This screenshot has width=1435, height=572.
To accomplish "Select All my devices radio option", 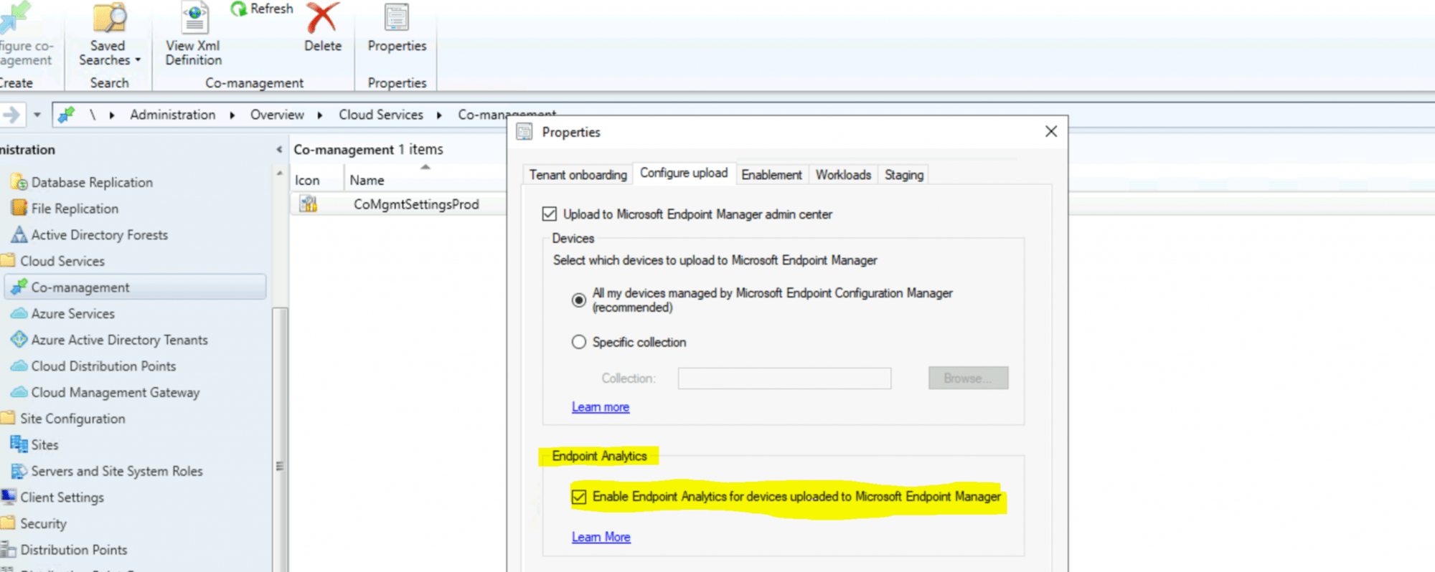I will point(579,300).
